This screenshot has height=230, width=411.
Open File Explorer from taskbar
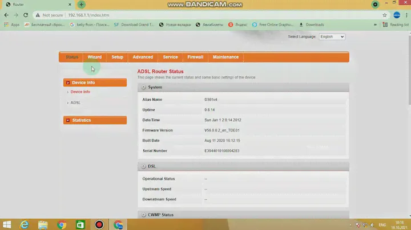43,224
